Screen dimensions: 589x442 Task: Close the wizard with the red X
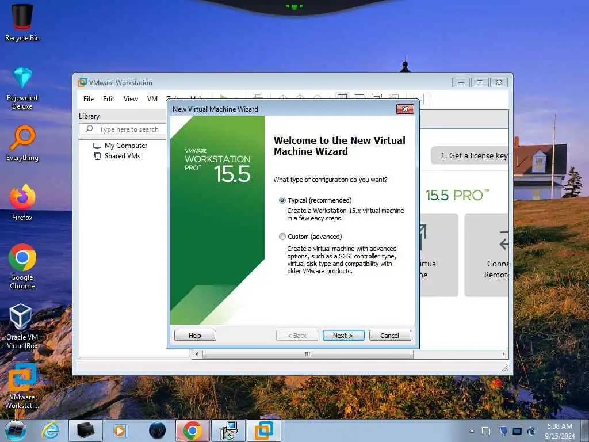click(x=405, y=109)
